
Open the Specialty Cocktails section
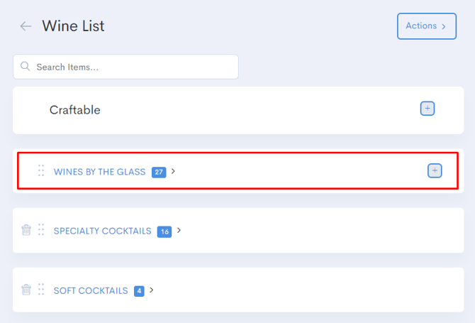pyautogui.click(x=102, y=231)
